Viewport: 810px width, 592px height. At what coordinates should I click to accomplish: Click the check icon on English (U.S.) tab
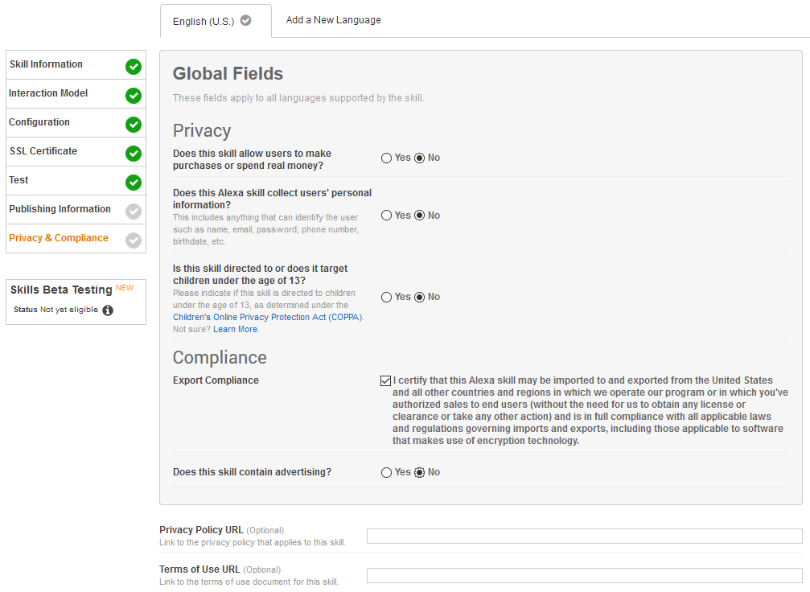(x=246, y=20)
